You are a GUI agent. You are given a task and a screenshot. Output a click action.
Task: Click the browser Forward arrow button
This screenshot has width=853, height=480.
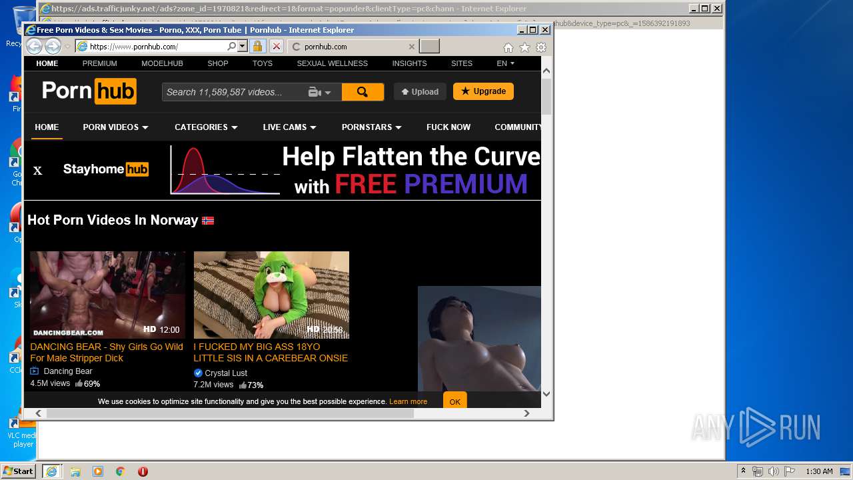click(53, 47)
